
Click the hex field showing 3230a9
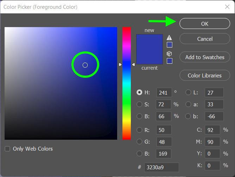pyautogui.click(x=161, y=167)
